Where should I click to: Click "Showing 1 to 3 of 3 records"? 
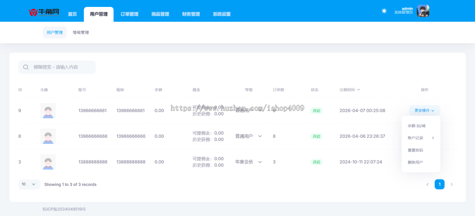71,184
